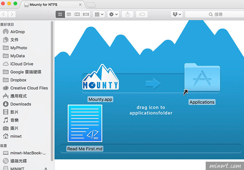This screenshot has width=244, height=170.
Task: Open the arrange items dropdown
Action: (99, 15)
